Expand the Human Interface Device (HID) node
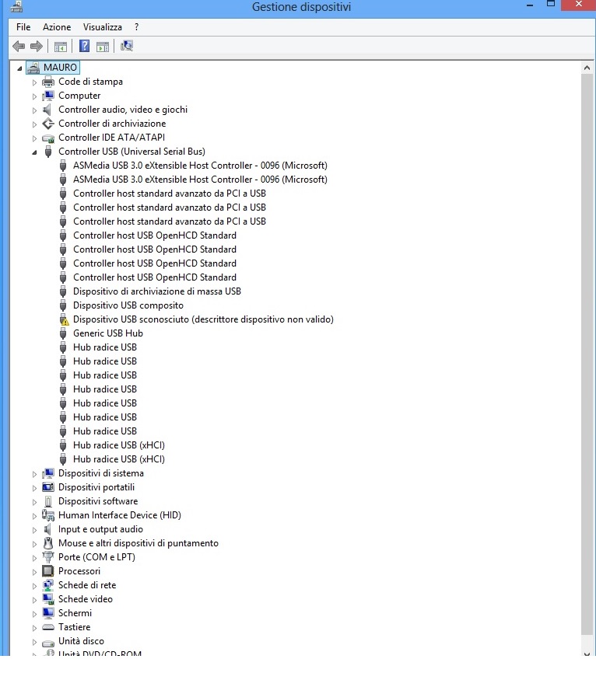596x673 pixels. (34, 515)
